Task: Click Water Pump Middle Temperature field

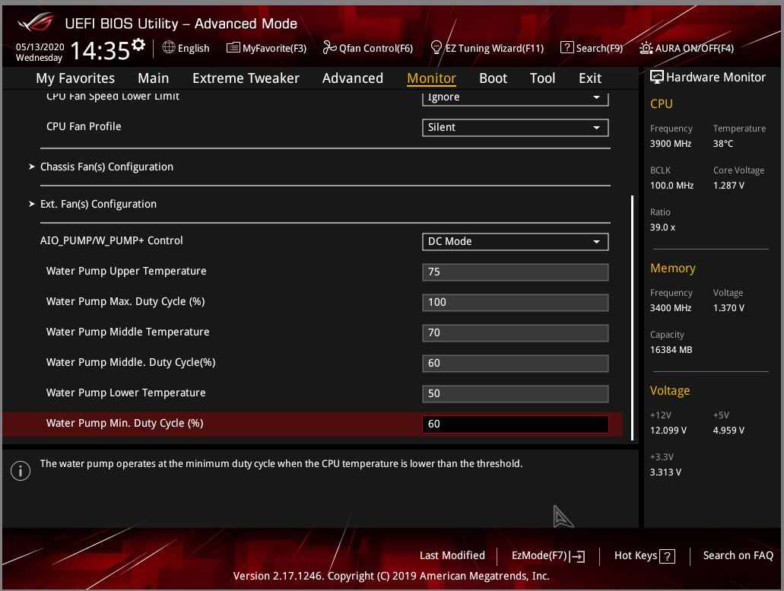Action: pos(516,333)
